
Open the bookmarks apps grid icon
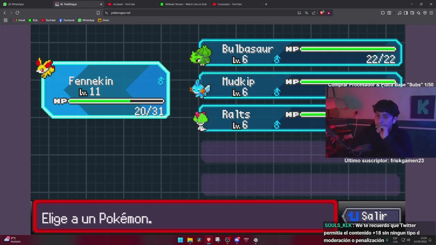point(5,20)
